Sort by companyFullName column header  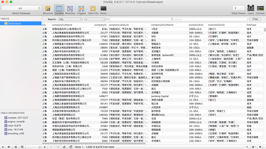[x=62, y=25]
